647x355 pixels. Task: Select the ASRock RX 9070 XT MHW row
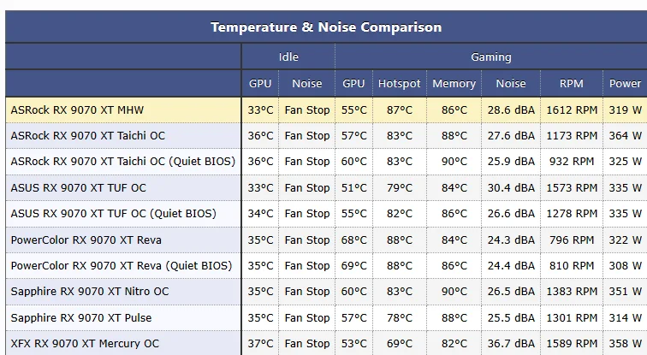[x=326, y=110]
